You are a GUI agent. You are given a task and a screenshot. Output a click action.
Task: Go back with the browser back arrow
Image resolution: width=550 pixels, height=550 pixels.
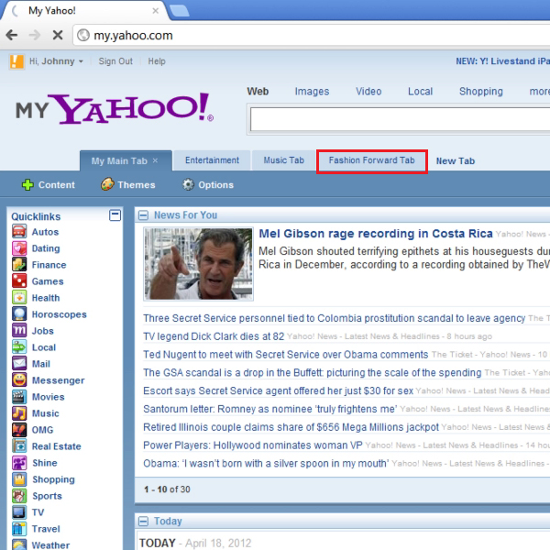tap(12, 35)
